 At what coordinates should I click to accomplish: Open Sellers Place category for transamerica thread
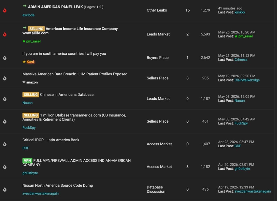pyautogui.click(x=157, y=121)
